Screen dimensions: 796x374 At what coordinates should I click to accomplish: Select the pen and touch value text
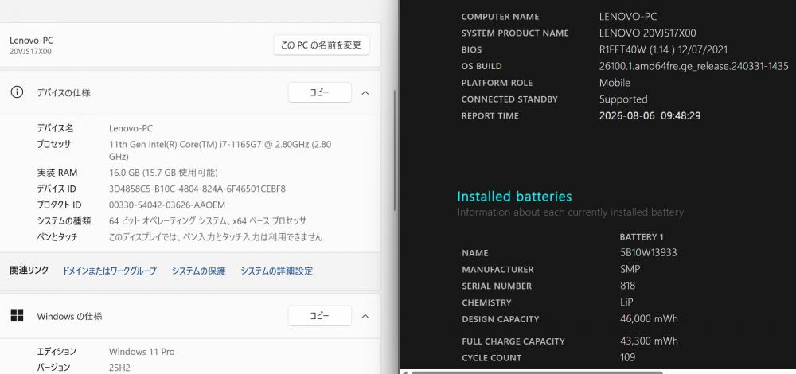pos(216,237)
